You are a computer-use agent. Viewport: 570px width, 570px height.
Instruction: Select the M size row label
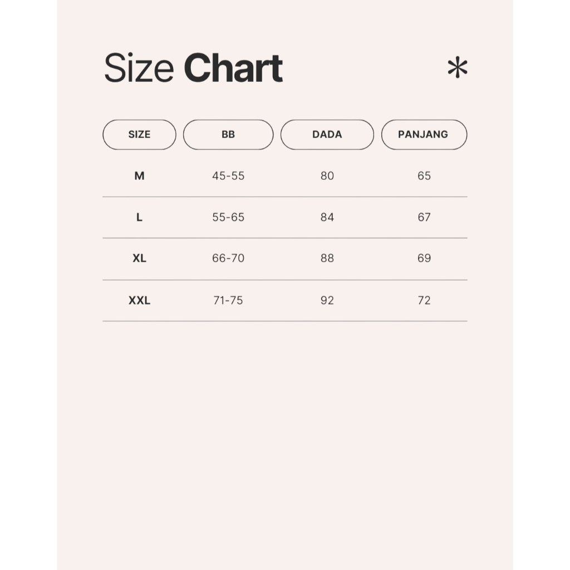[139, 176]
